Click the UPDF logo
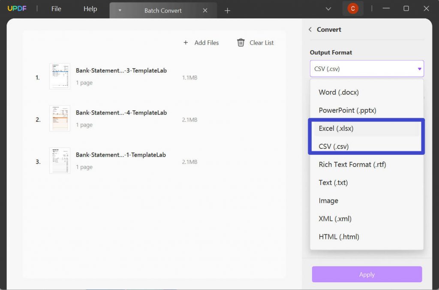439x290 pixels. coord(17,8)
